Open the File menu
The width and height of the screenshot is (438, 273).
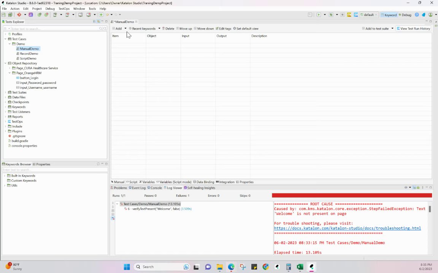[4, 9]
